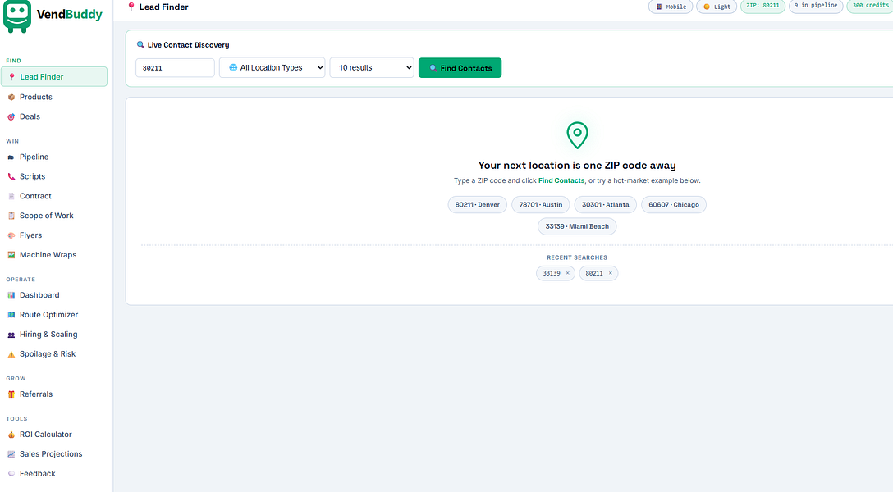Click the 9 in pipeline badge

tap(816, 6)
